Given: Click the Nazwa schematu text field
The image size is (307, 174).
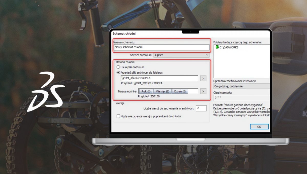Looking at the screenshot, I should coord(161,47).
